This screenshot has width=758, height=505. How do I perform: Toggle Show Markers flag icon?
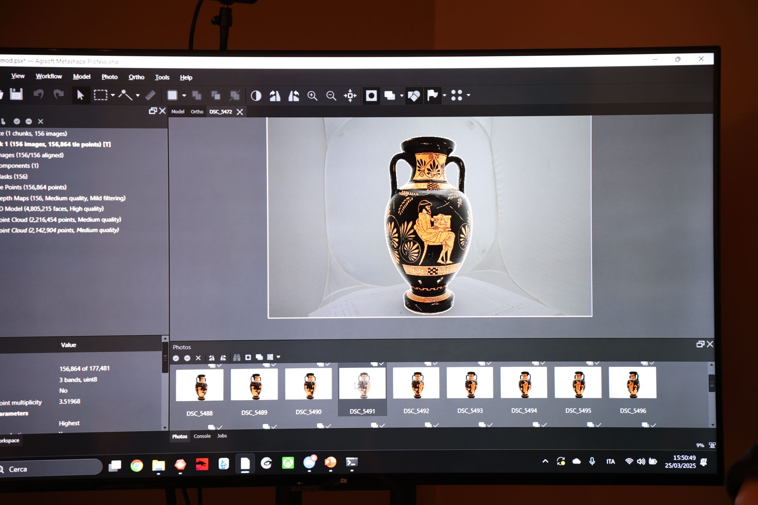[x=432, y=95]
